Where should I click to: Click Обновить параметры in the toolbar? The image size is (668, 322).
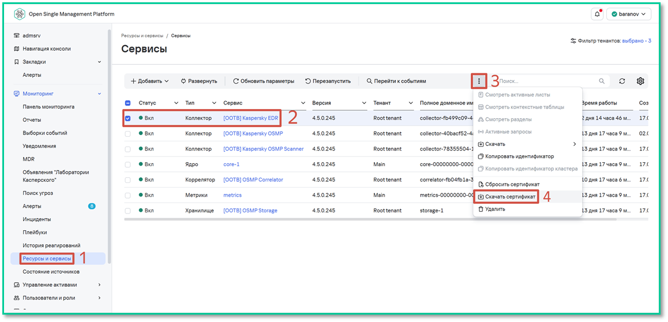pos(264,81)
